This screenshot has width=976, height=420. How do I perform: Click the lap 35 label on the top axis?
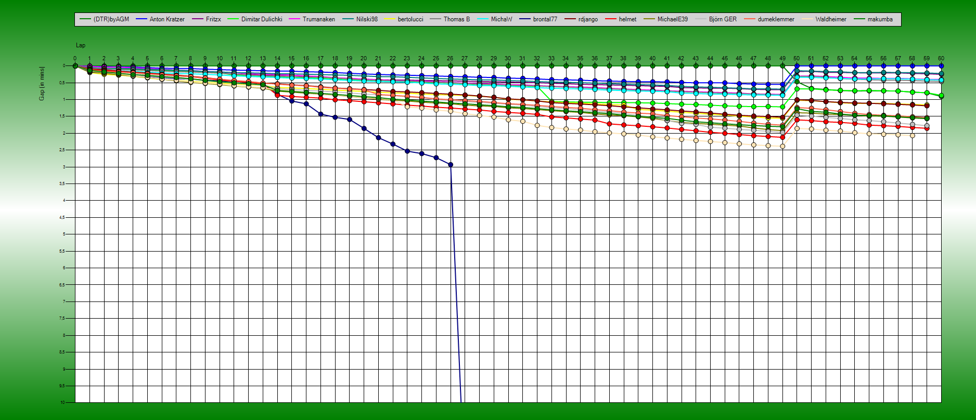(580, 59)
